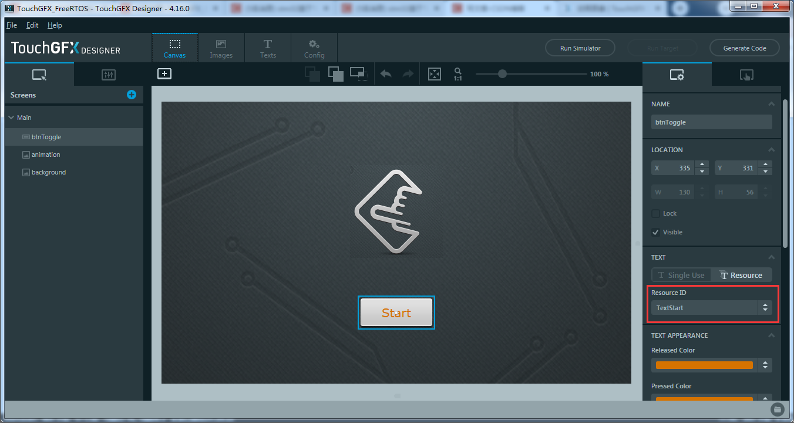Open the Help menu
Image resolution: width=794 pixels, height=423 pixels.
(55, 25)
